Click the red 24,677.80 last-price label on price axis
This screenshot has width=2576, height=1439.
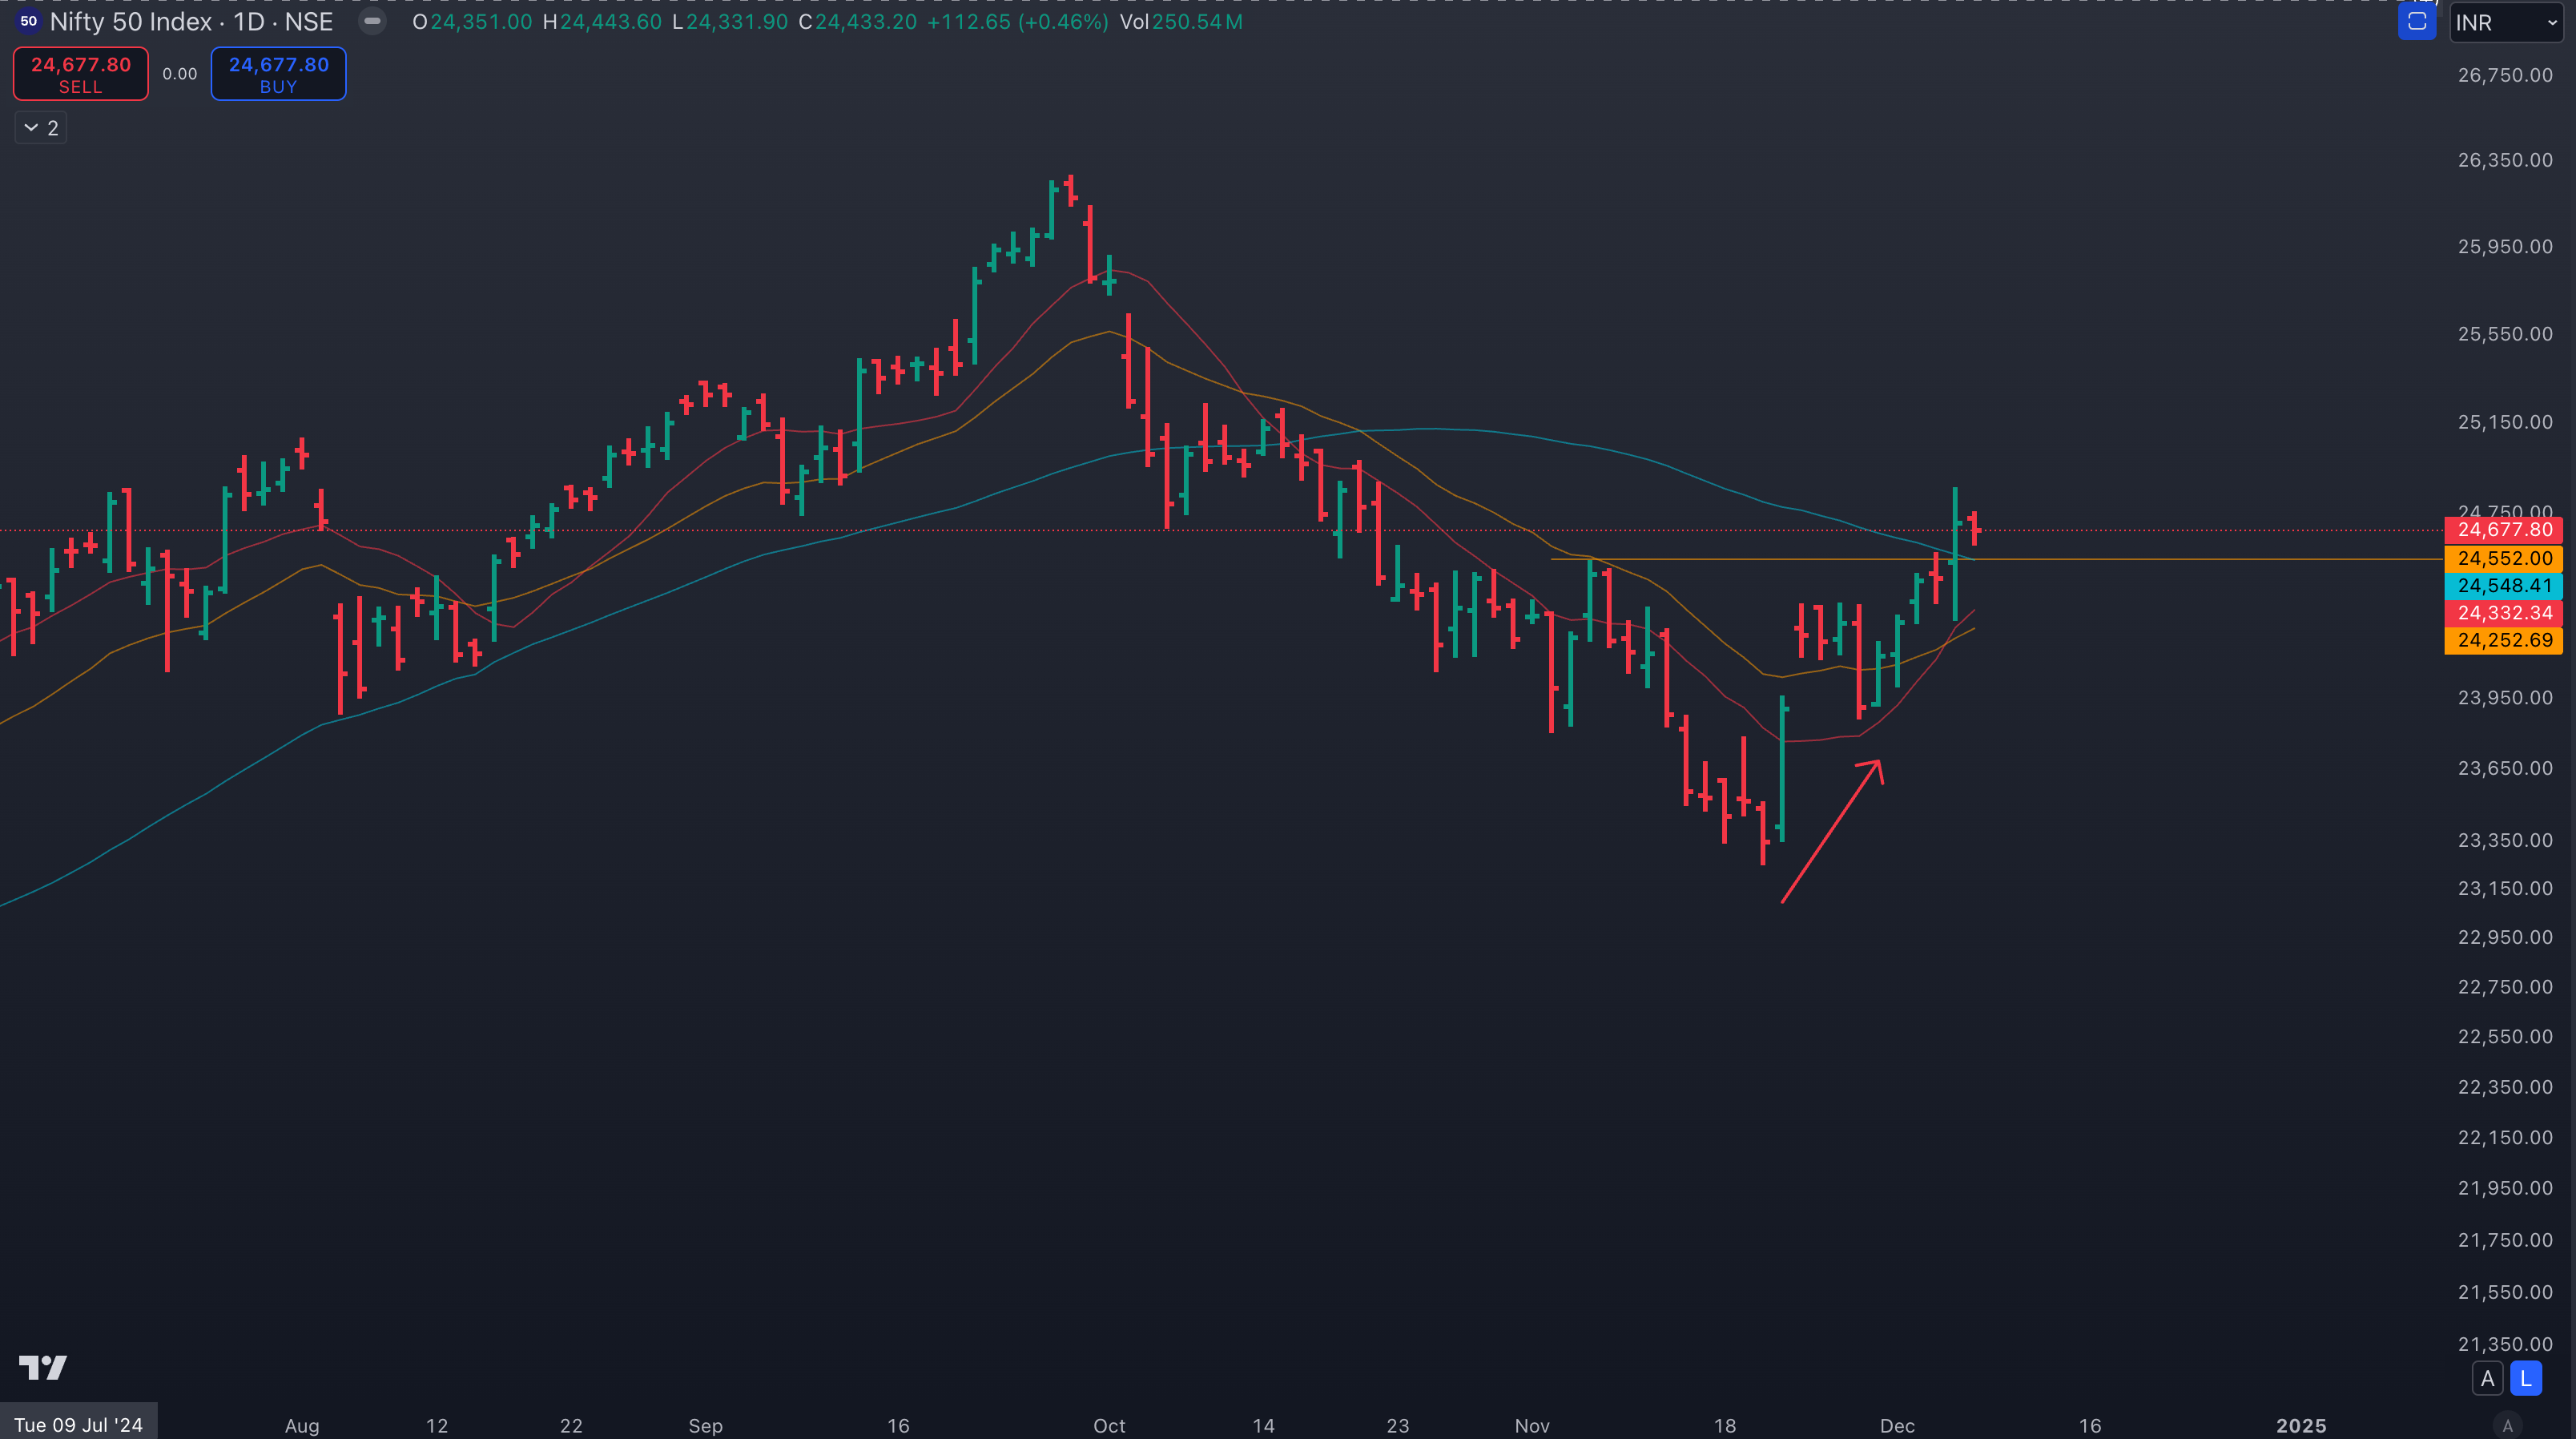2503,530
